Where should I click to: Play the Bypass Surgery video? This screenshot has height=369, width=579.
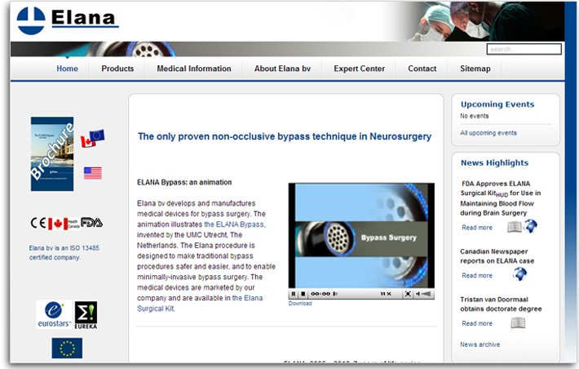[x=361, y=236]
